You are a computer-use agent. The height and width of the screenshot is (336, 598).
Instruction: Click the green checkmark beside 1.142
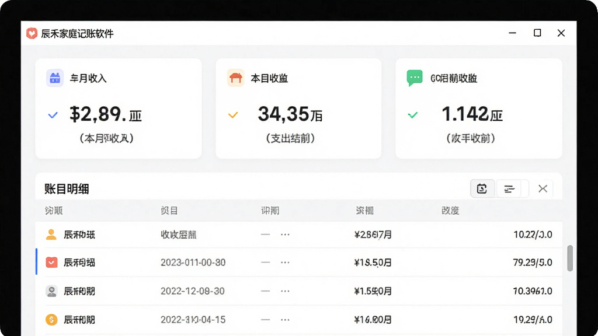413,115
